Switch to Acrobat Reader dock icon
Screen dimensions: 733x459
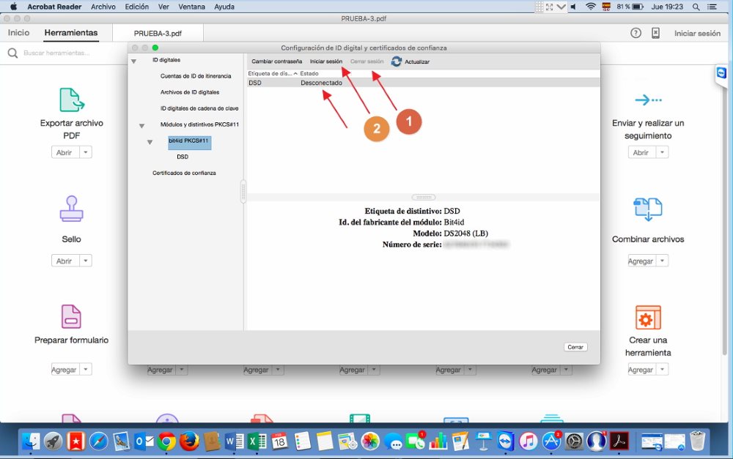click(x=619, y=441)
